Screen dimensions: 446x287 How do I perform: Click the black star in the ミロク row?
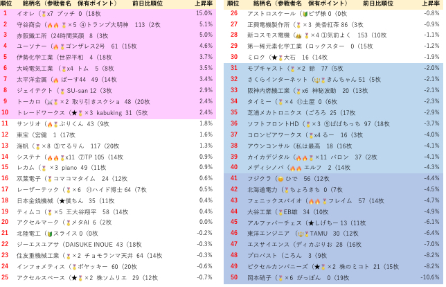[274, 57]
